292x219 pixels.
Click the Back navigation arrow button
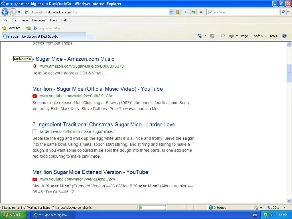coord(5,12)
